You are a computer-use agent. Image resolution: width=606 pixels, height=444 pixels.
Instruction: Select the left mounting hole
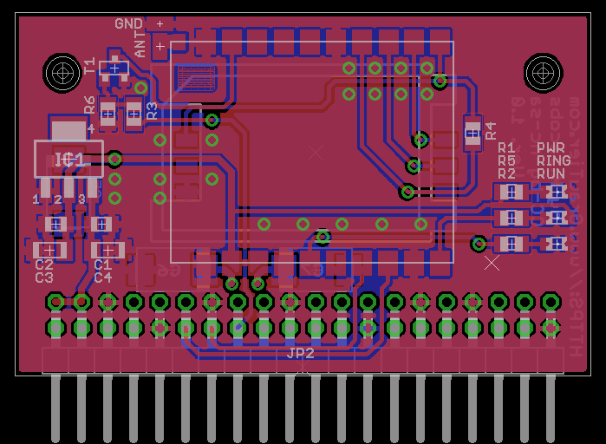[x=62, y=73]
